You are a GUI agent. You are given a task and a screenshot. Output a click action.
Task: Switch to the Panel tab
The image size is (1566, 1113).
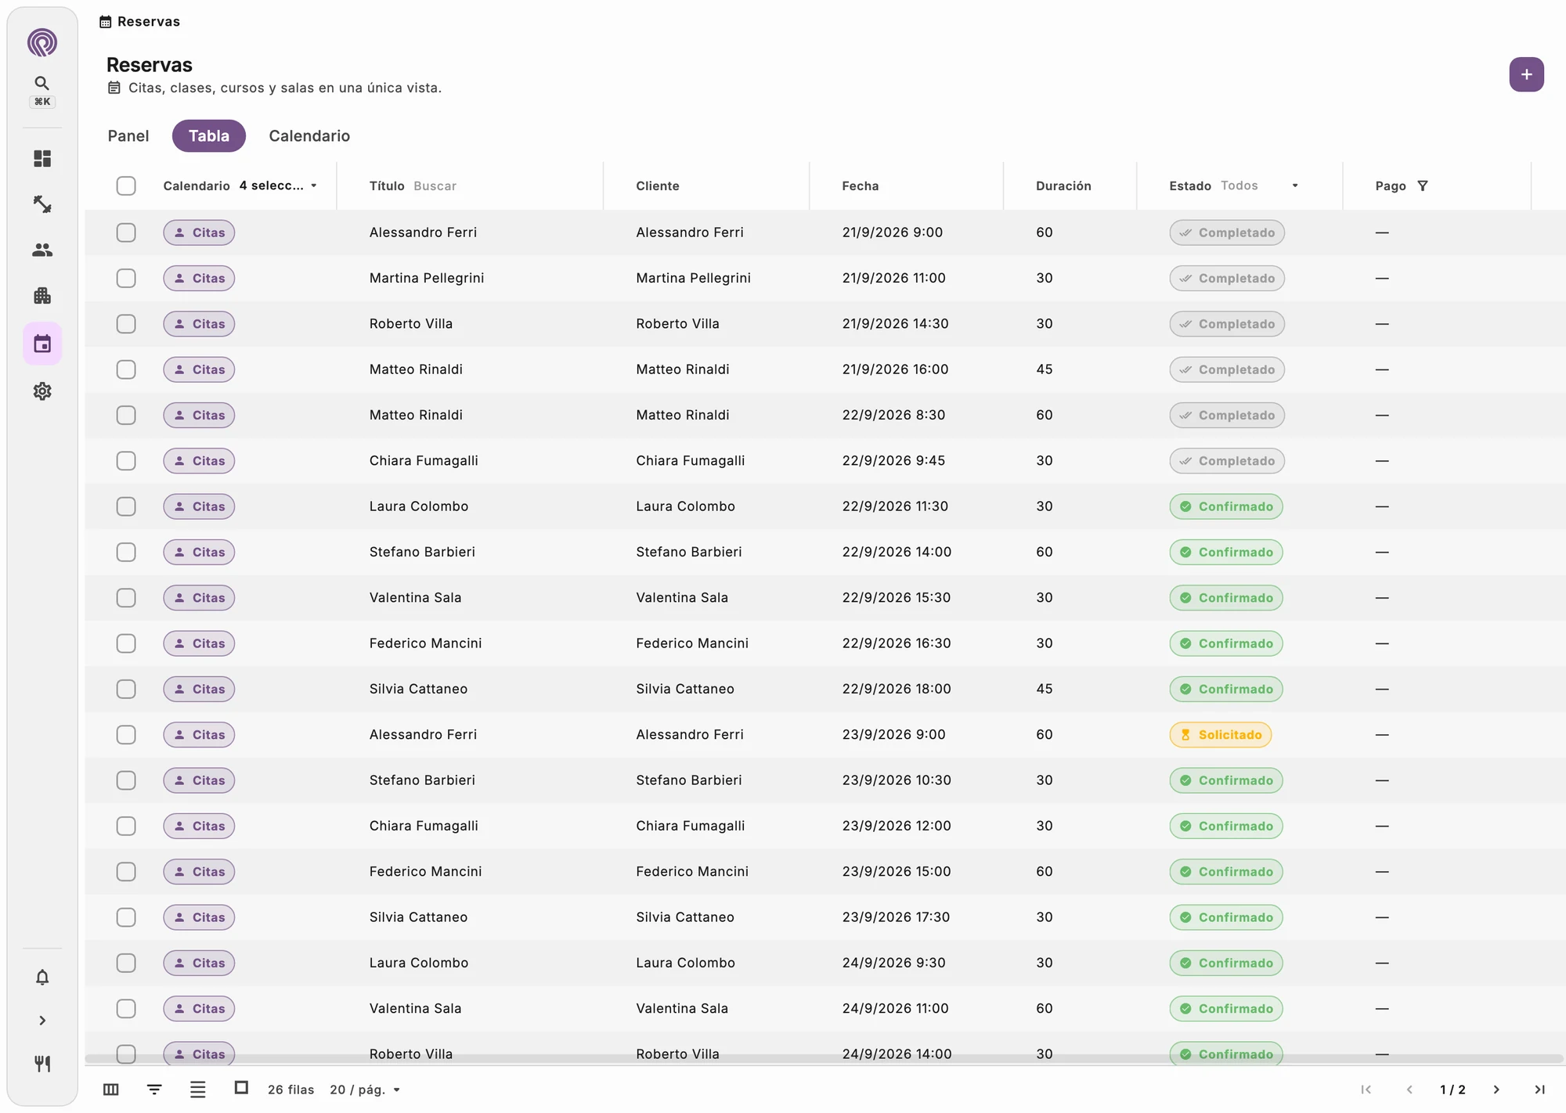pyautogui.click(x=128, y=135)
